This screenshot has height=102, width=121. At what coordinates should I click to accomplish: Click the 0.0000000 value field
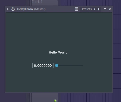pos(43,65)
